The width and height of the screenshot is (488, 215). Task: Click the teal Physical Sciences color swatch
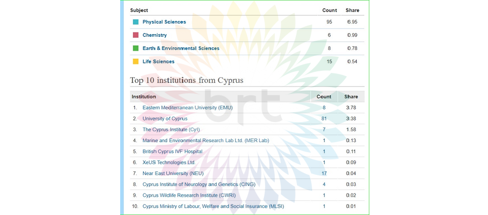pyautogui.click(x=135, y=22)
